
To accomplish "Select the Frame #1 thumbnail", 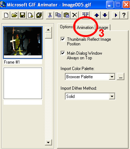I will coord(23,43).
